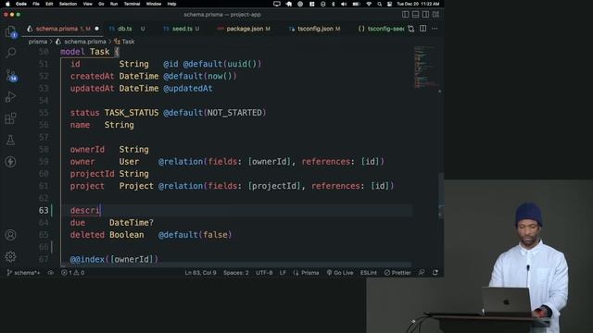Click Spaces: 2 indentation setting
Screen dimensions: 593x333
236,273
